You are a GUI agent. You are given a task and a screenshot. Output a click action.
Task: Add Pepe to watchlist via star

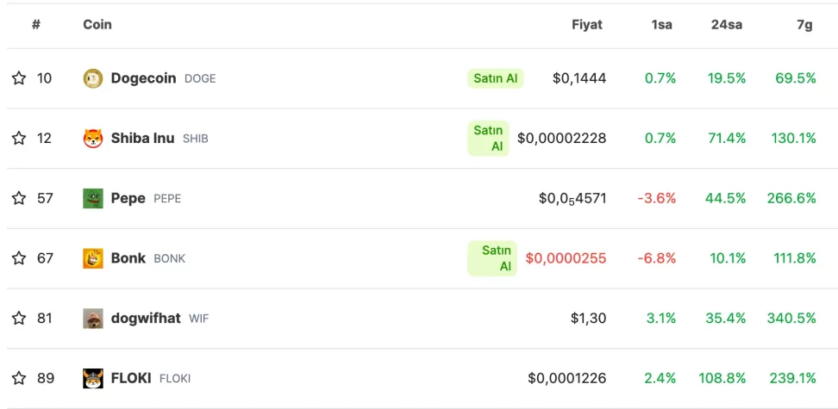(19, 199)
